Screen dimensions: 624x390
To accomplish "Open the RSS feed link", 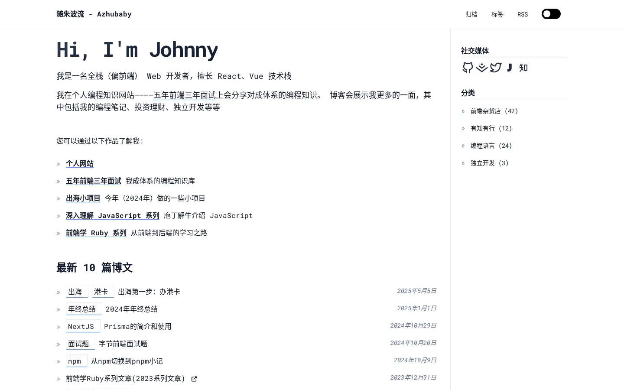I will 523,14.
